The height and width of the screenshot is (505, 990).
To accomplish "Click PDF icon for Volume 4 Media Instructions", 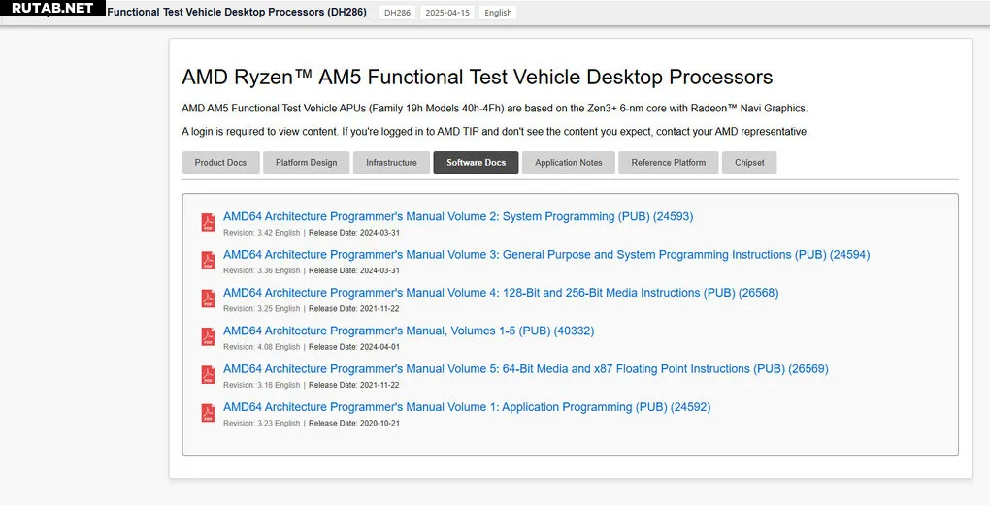I will click(x=208, y=299).
